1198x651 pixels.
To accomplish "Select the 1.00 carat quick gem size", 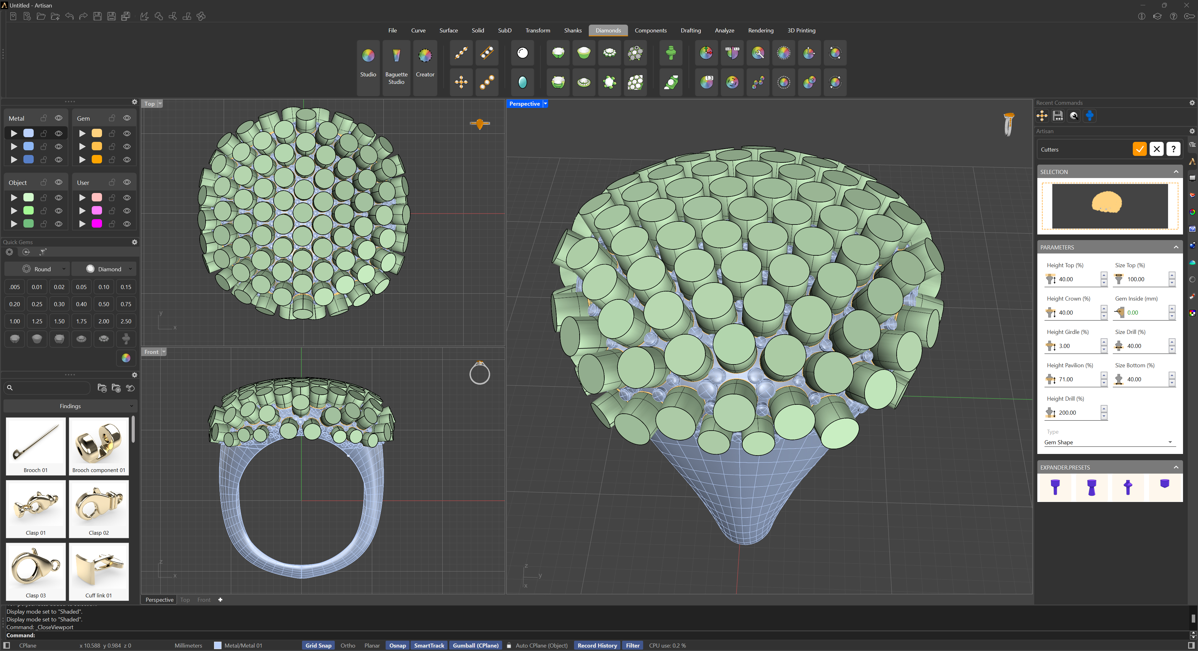I will pyautogui.click(x=15, y=321).
